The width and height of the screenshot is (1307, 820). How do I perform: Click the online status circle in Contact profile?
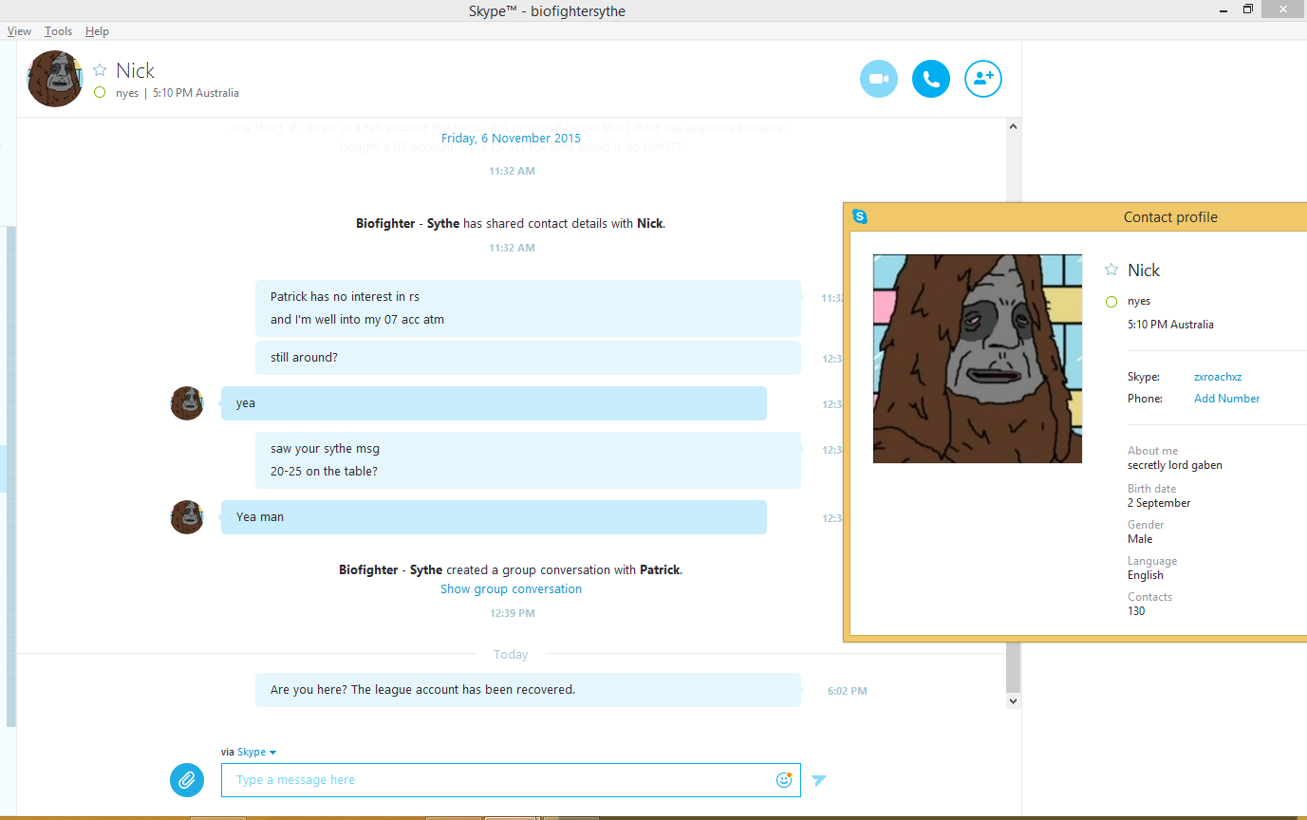(x=1111, y=302)
